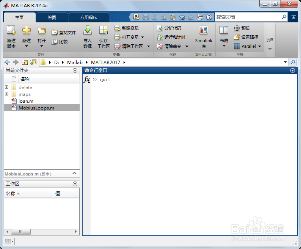Click the Save icon in quick access toolbar

pyautogui.click(x=146, y=17)
